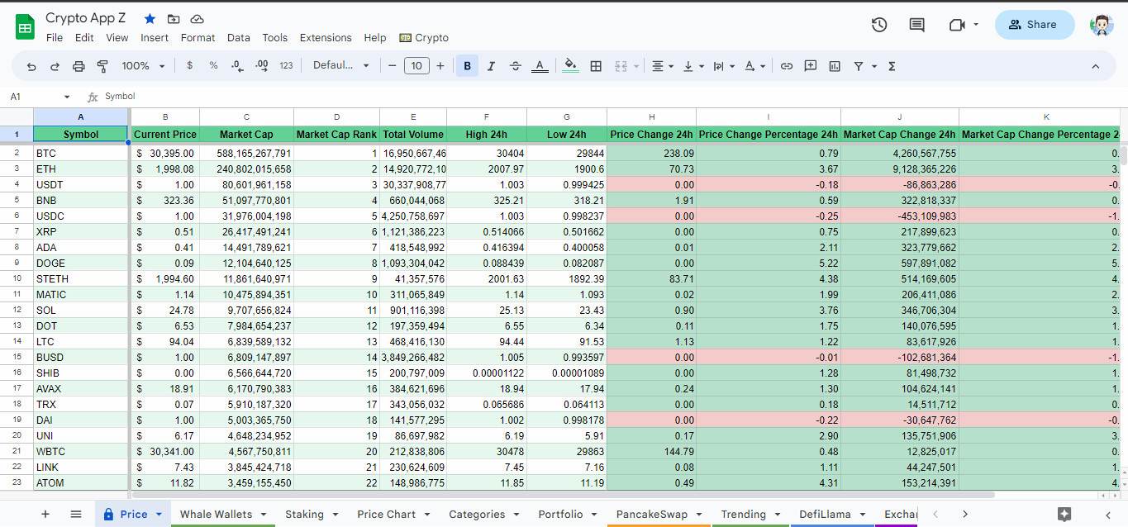Open text rotation dropdown
Viewport: 1128px width, 527px height.
pyautogui.click(x=754, y=66)
